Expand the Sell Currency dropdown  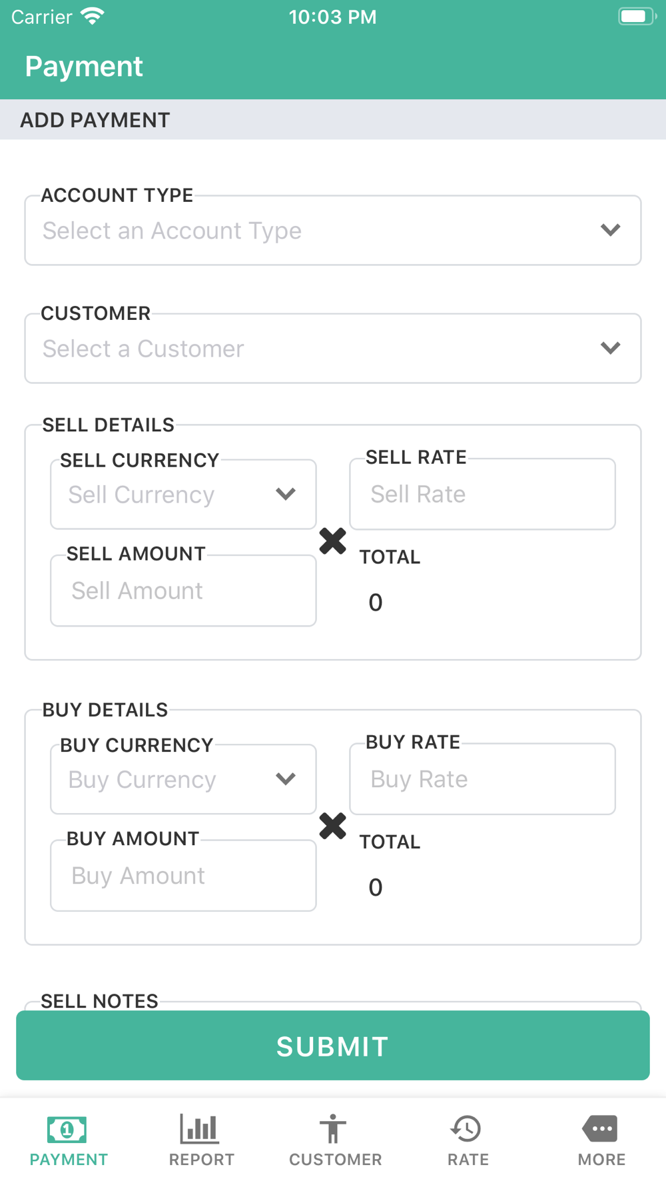(x=183, y=495)
